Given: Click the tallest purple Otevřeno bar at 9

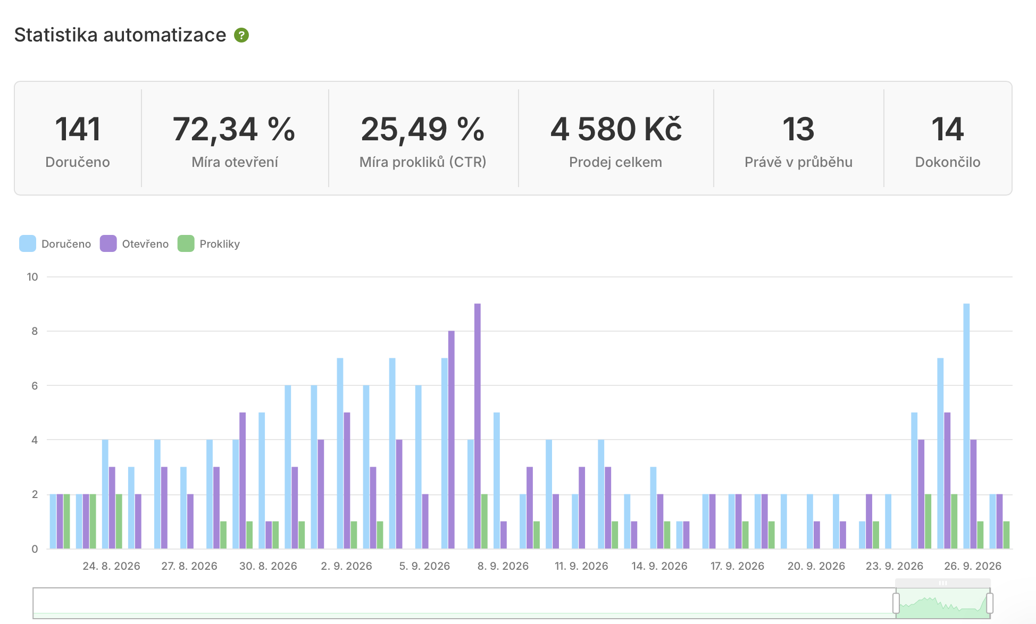Looking at the screenshot, I should click(x=478, y=426).
